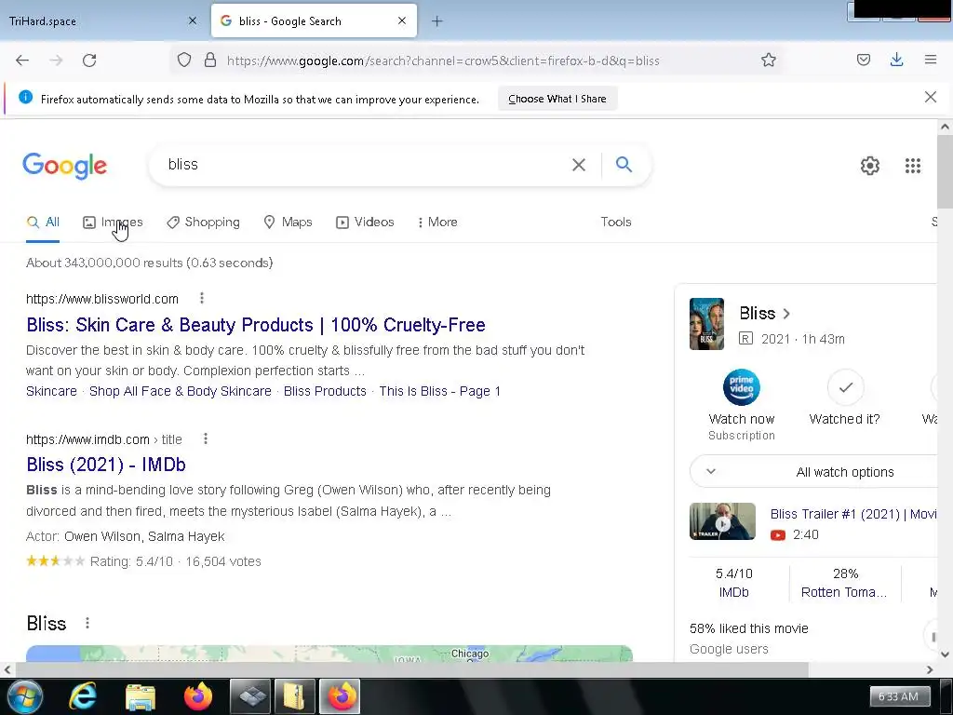
Task: Click the vertical scrollbar thumb
Action: click(945, 171)
